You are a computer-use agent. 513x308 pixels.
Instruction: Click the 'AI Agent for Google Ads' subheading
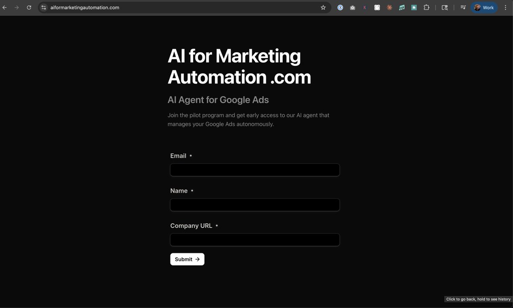pyautogui.click(x=218, y=100)
